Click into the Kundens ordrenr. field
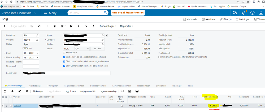The image size is (265, 112). click(x=31, y=62)
